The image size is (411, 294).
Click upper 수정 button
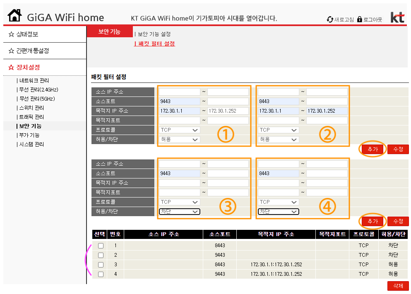(x=398, y=149)
